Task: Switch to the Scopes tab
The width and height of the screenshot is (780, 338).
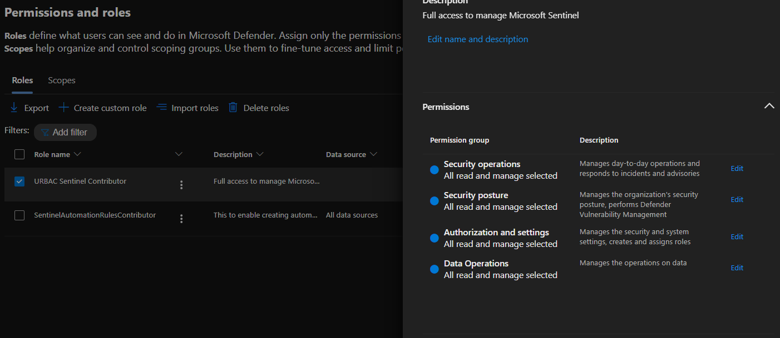Action: pyautogui.click(x=62, y=80)
